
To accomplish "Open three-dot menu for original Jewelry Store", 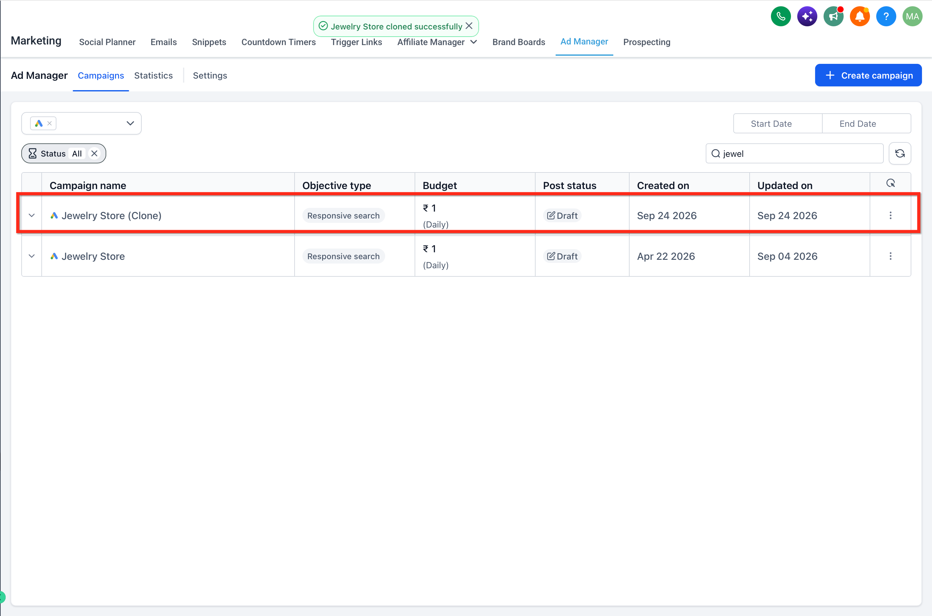I will 890,256.
